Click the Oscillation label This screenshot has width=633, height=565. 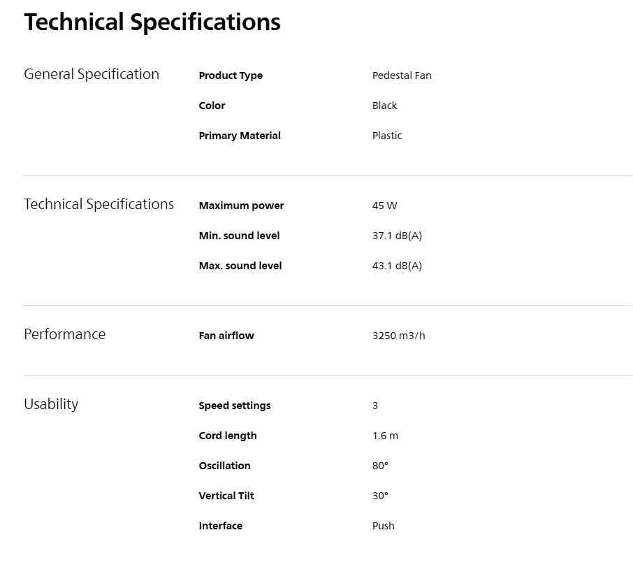[x=224, y=466]
